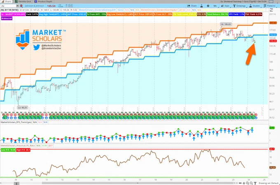
Task: Click the dark red 'TNX Yield' label
Action: 253,14
